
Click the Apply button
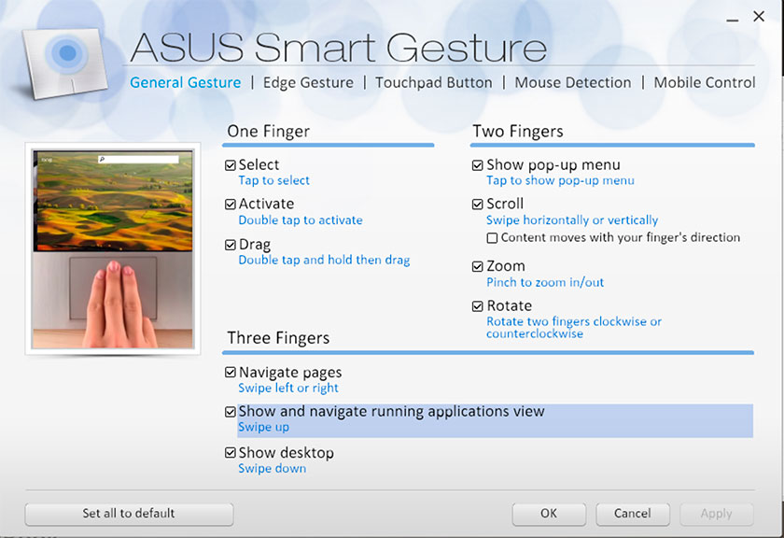pos(716,514)
